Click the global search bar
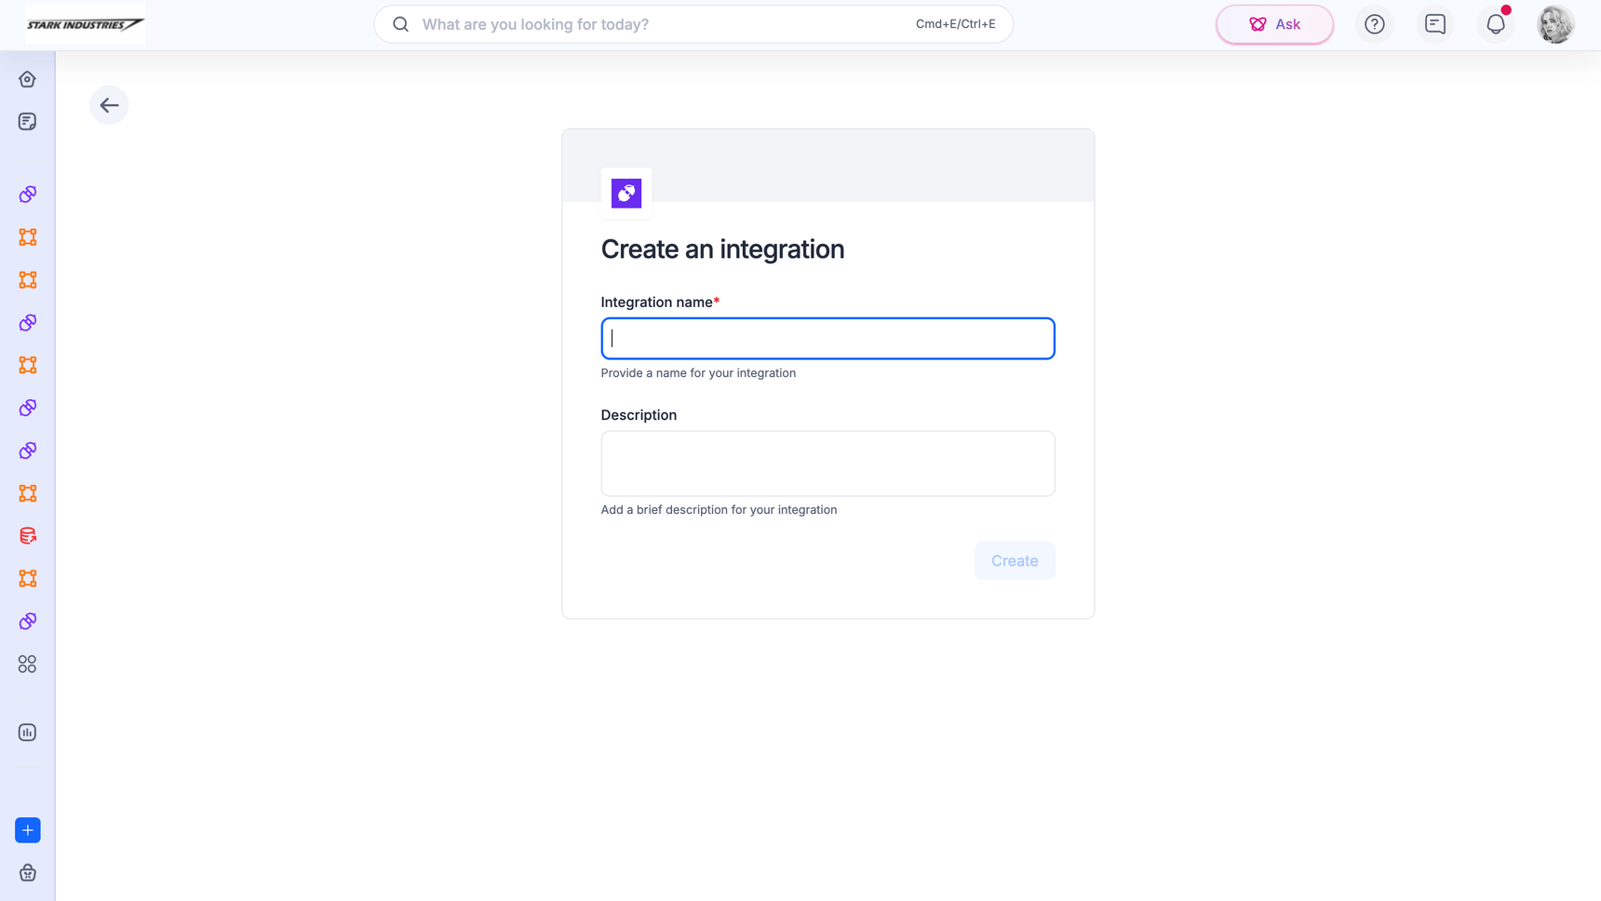 point(693,24)
